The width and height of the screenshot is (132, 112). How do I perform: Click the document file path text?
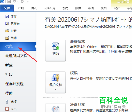coord(88,27)
